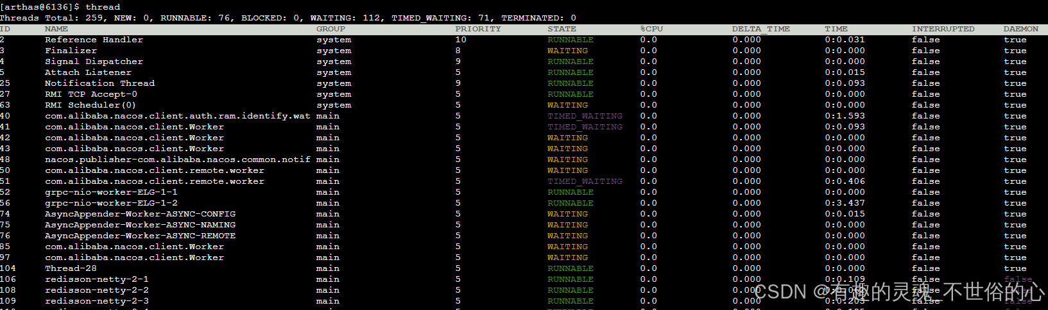Click 'nacos.publisher-com.alibaba.nacos.common.notif' thread name

[x=178, y=159]
